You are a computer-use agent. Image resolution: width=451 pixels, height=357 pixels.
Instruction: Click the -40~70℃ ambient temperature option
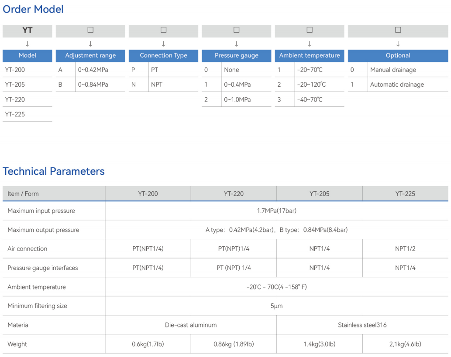(310, 99)
